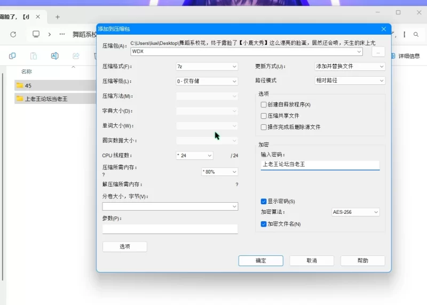Open the 压缩格式 dropdown showing 7z

pos(207,67)
